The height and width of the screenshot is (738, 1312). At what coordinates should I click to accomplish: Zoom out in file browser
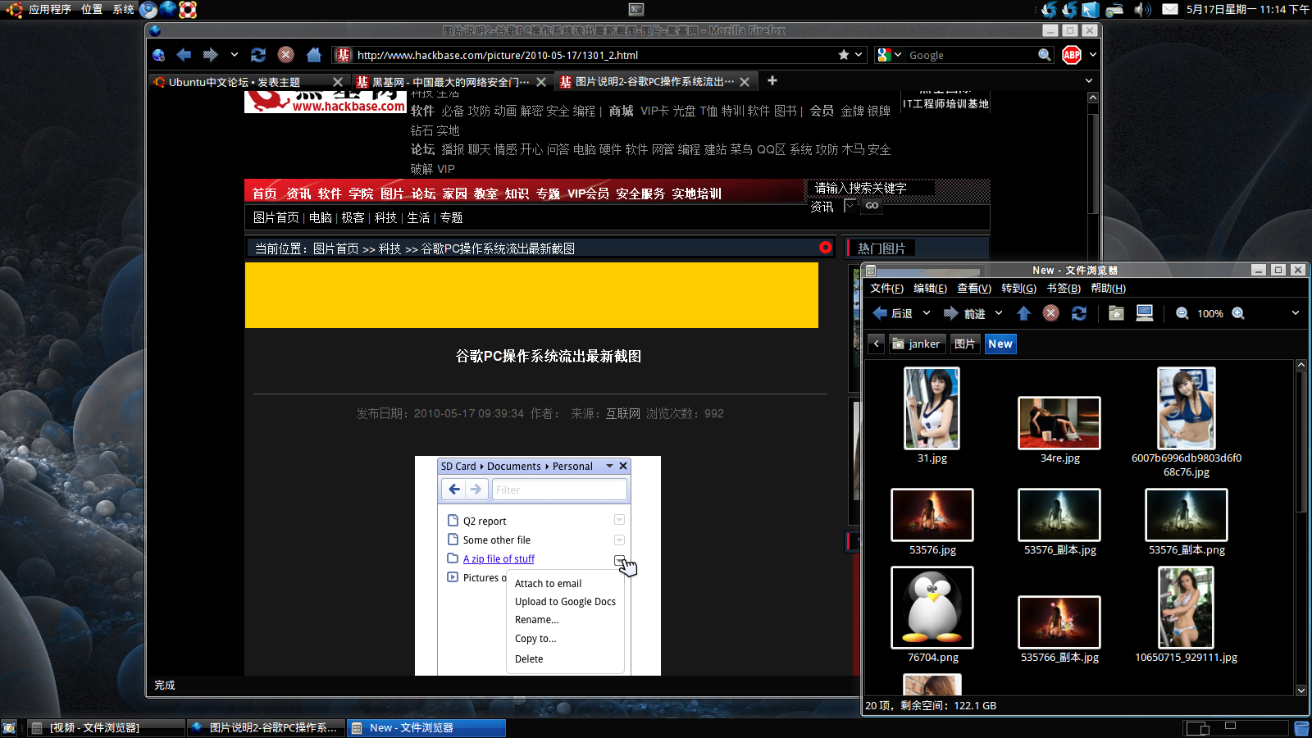(1182, 313)
